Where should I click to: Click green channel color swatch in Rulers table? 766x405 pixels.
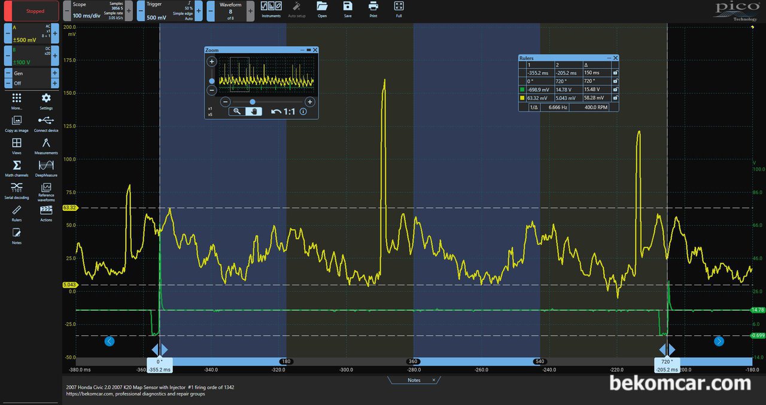(522, 89)
